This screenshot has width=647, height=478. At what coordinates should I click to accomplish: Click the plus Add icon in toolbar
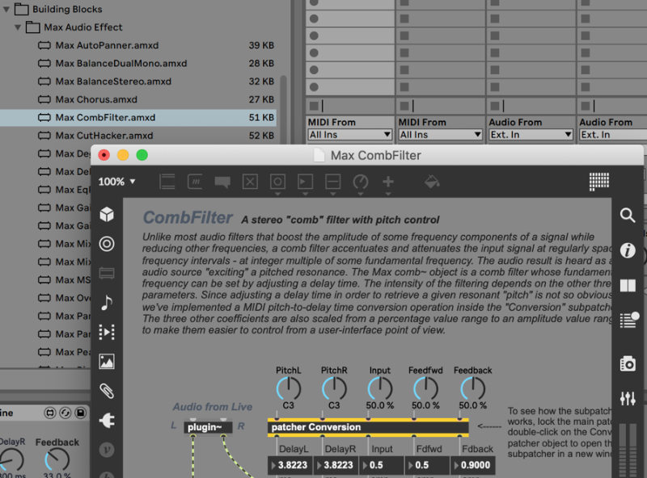point(388,182)
